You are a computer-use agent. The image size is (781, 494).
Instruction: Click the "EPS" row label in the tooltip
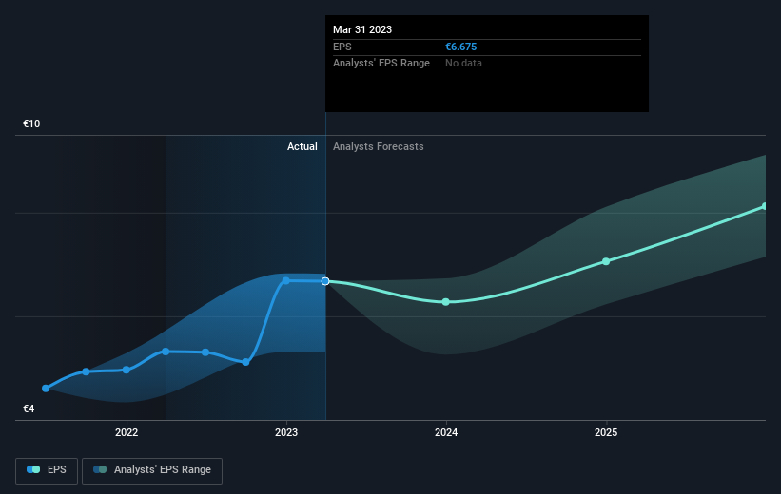[x=342, y=47]
